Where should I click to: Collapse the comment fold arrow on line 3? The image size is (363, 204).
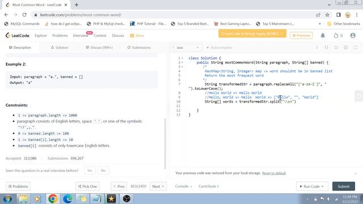183,67
